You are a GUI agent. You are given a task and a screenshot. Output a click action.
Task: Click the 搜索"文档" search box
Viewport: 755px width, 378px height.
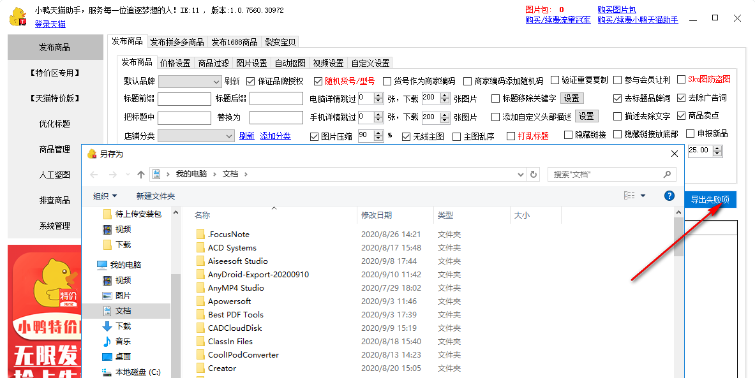coord(611,174)
